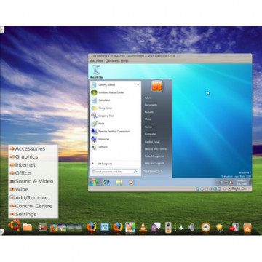Click the weather indicator icon in dock
The image size is (262, 262).
pos(219,228)
